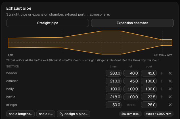
Task: Select the Expansion chamber mode
Action: 132,23
